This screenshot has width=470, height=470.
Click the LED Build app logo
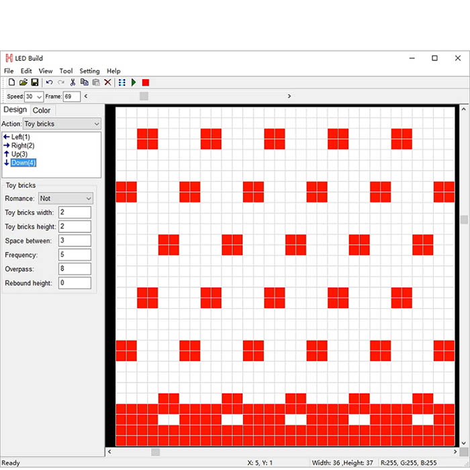pyautogui.click(x=9, y=58)
